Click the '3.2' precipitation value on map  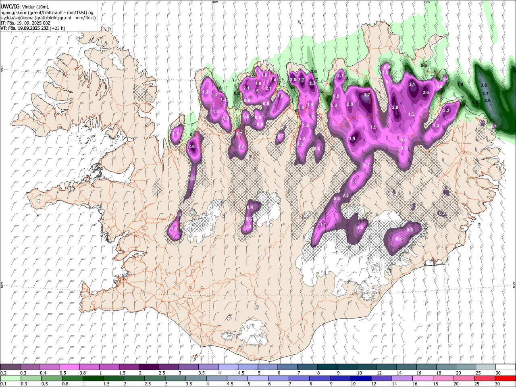301,80
